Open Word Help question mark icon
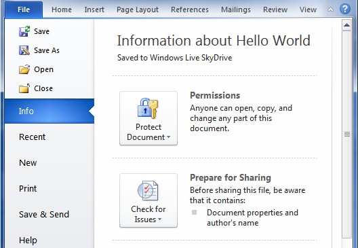This screenshot has width=358, height=248. click(x=345, y=9)
